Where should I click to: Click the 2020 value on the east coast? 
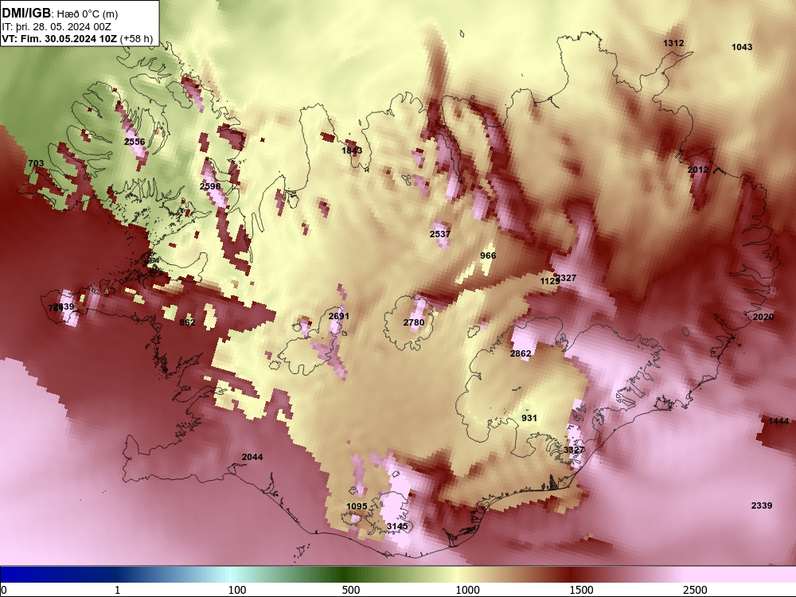763,318
